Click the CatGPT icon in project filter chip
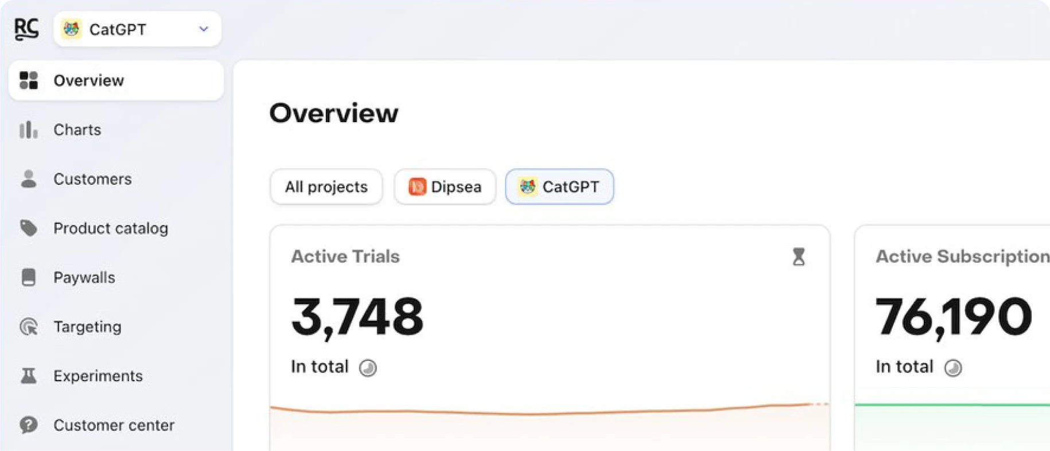This screenshot has width=1050, height=451. [527, 186]
